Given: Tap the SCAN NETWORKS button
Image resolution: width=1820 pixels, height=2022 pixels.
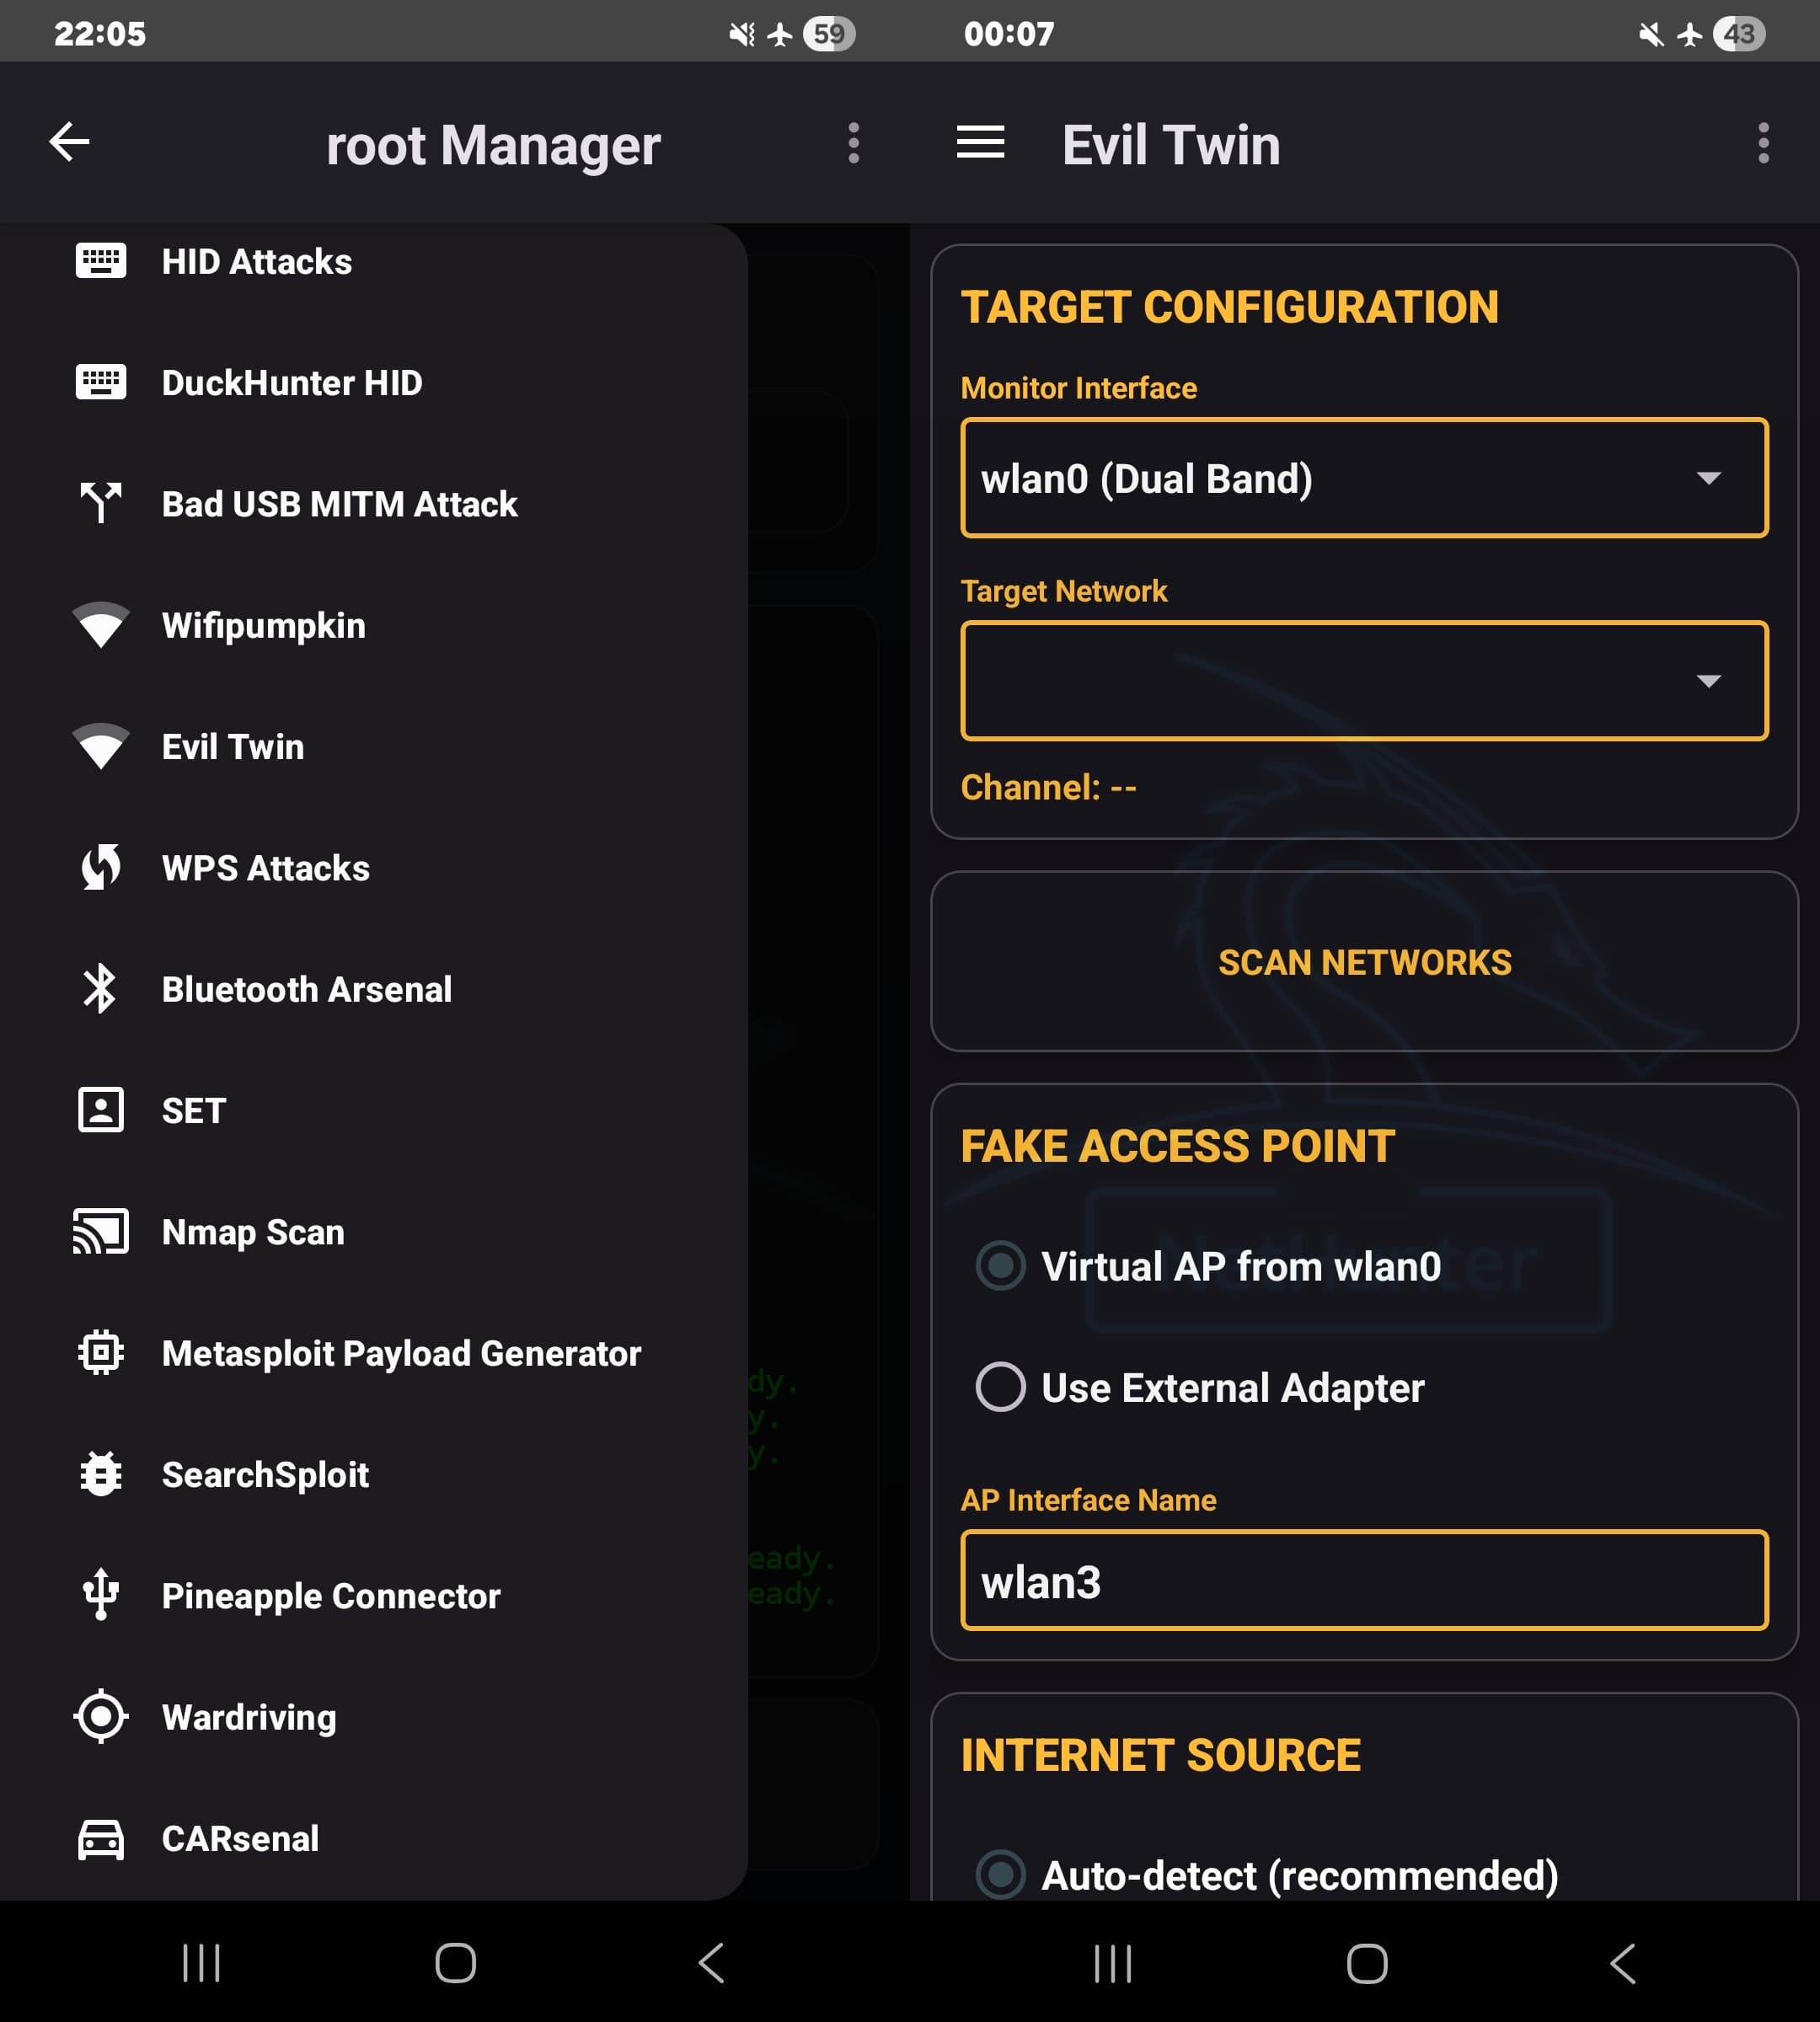Looking at the screenshot, I should (1364, 961).
